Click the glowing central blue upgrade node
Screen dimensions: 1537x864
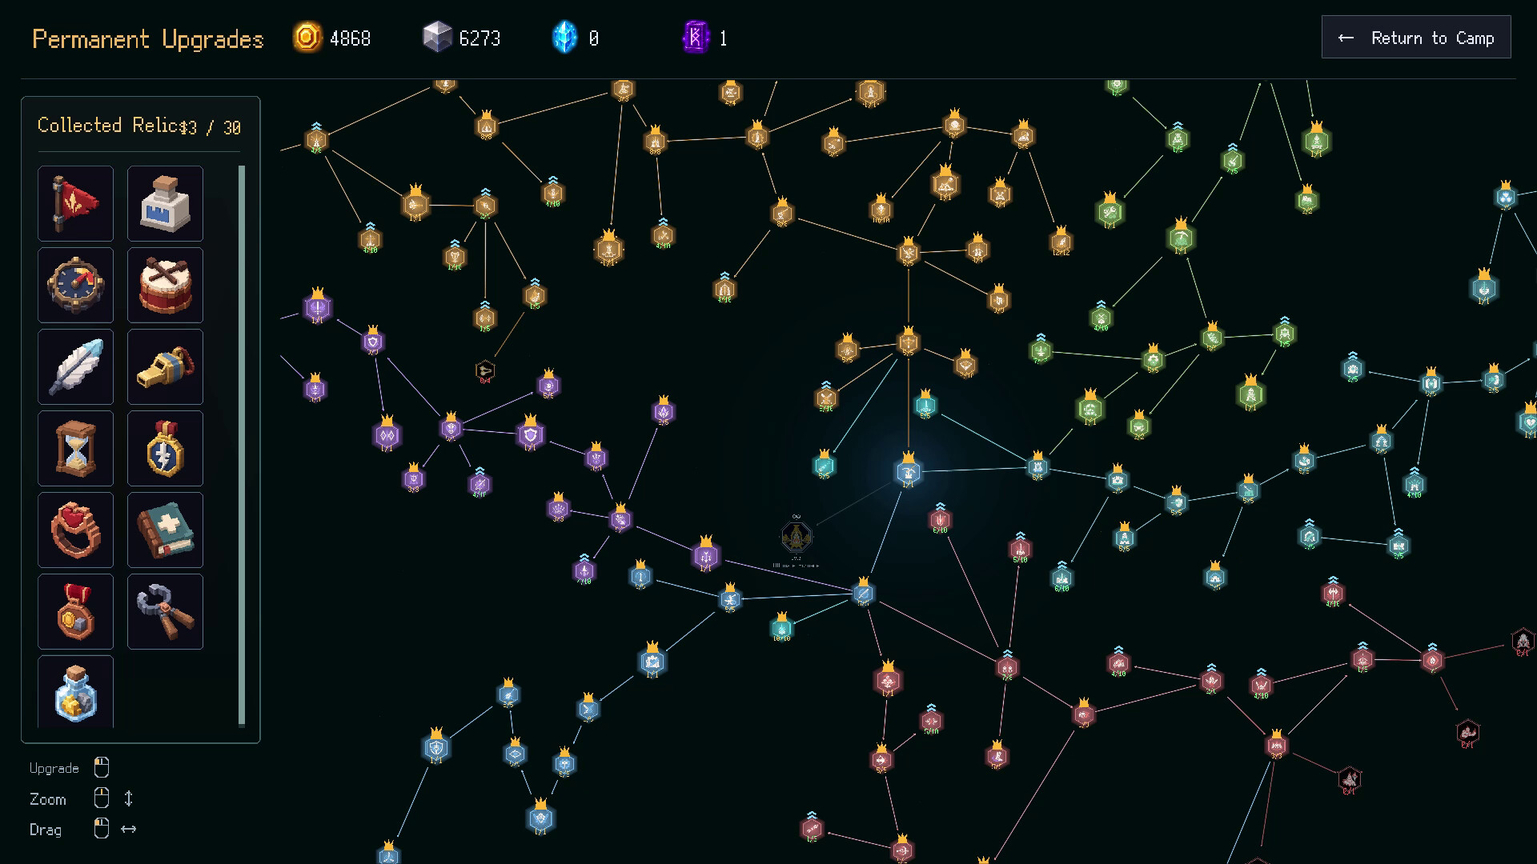click(908, 472)
